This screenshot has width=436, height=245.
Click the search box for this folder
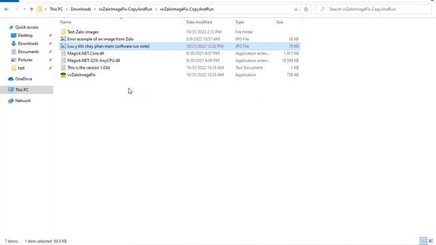[373, 9]
